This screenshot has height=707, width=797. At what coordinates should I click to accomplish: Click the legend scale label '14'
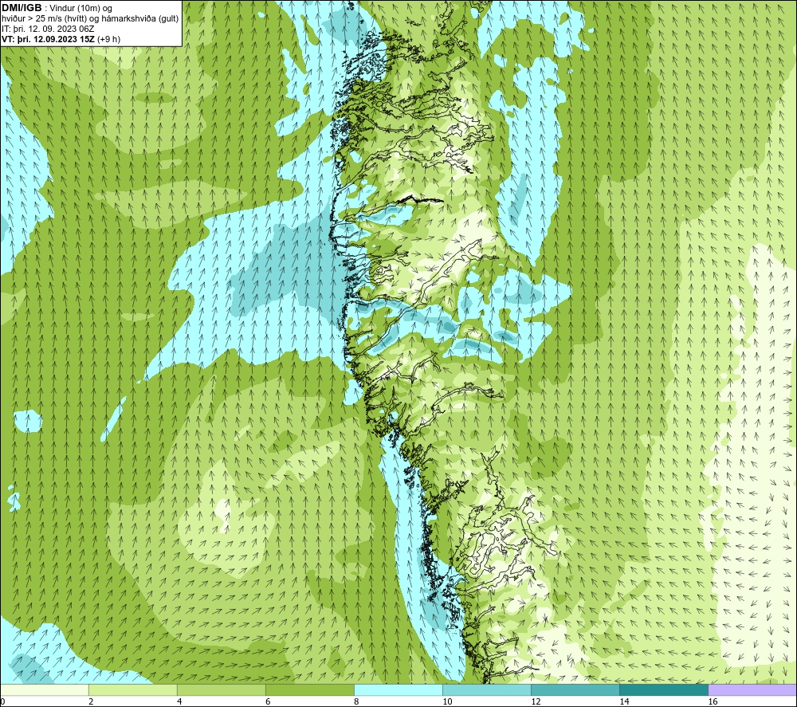coord(624,702)
